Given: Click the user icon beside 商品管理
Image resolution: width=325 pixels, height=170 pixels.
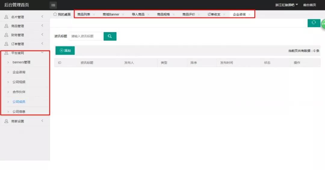Looking at the screenshot, I should 6,26.
